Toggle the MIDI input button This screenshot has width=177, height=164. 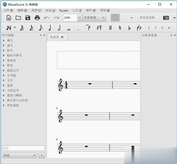pos(115,18)
